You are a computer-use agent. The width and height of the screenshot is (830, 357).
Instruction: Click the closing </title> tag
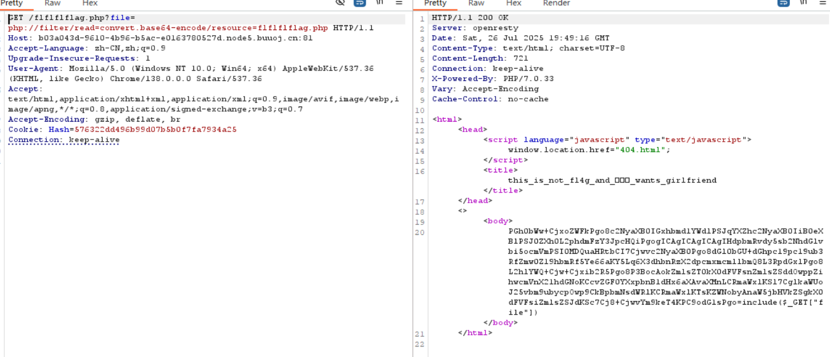click(x=503, y=190)
